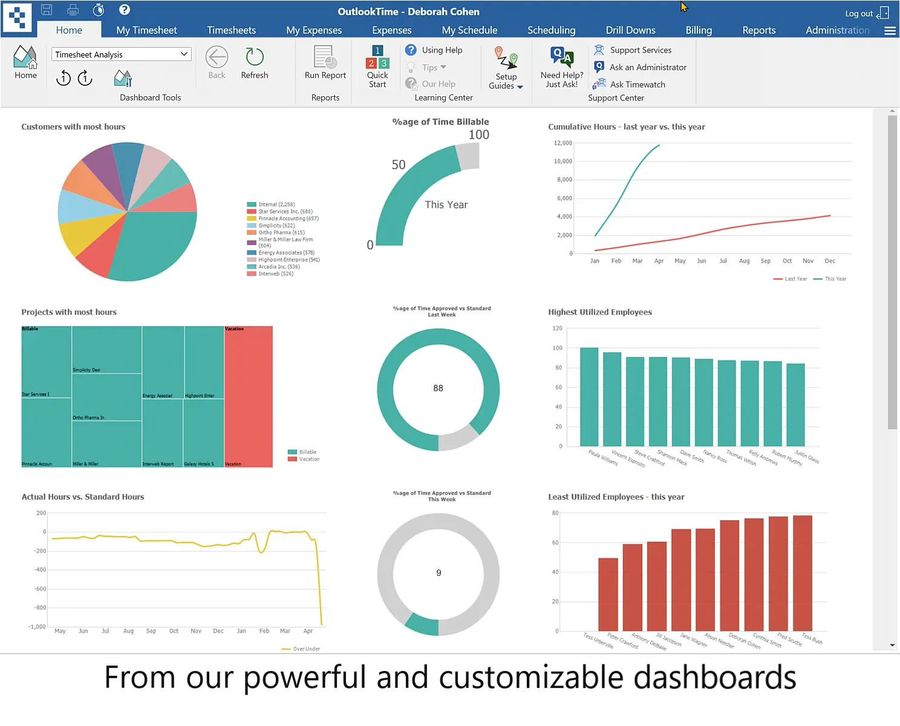The image size is (900, 726).
Task: Click the print icon in title bar
Action: (x=73, y=10)
